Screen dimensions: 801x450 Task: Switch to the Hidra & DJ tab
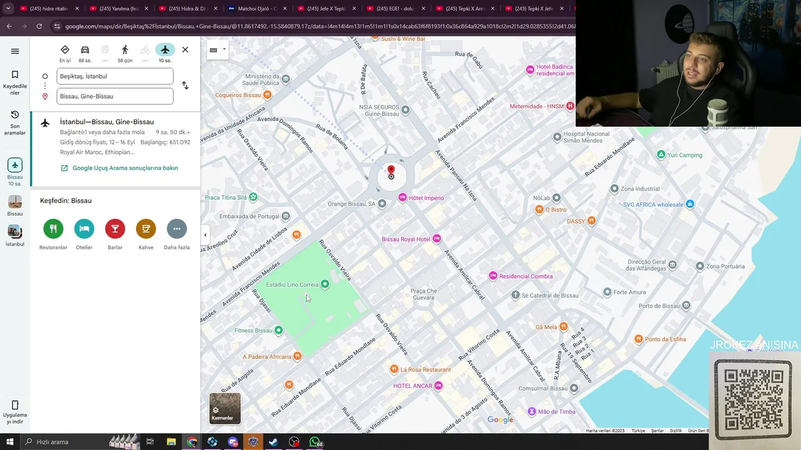click(188, 9)
